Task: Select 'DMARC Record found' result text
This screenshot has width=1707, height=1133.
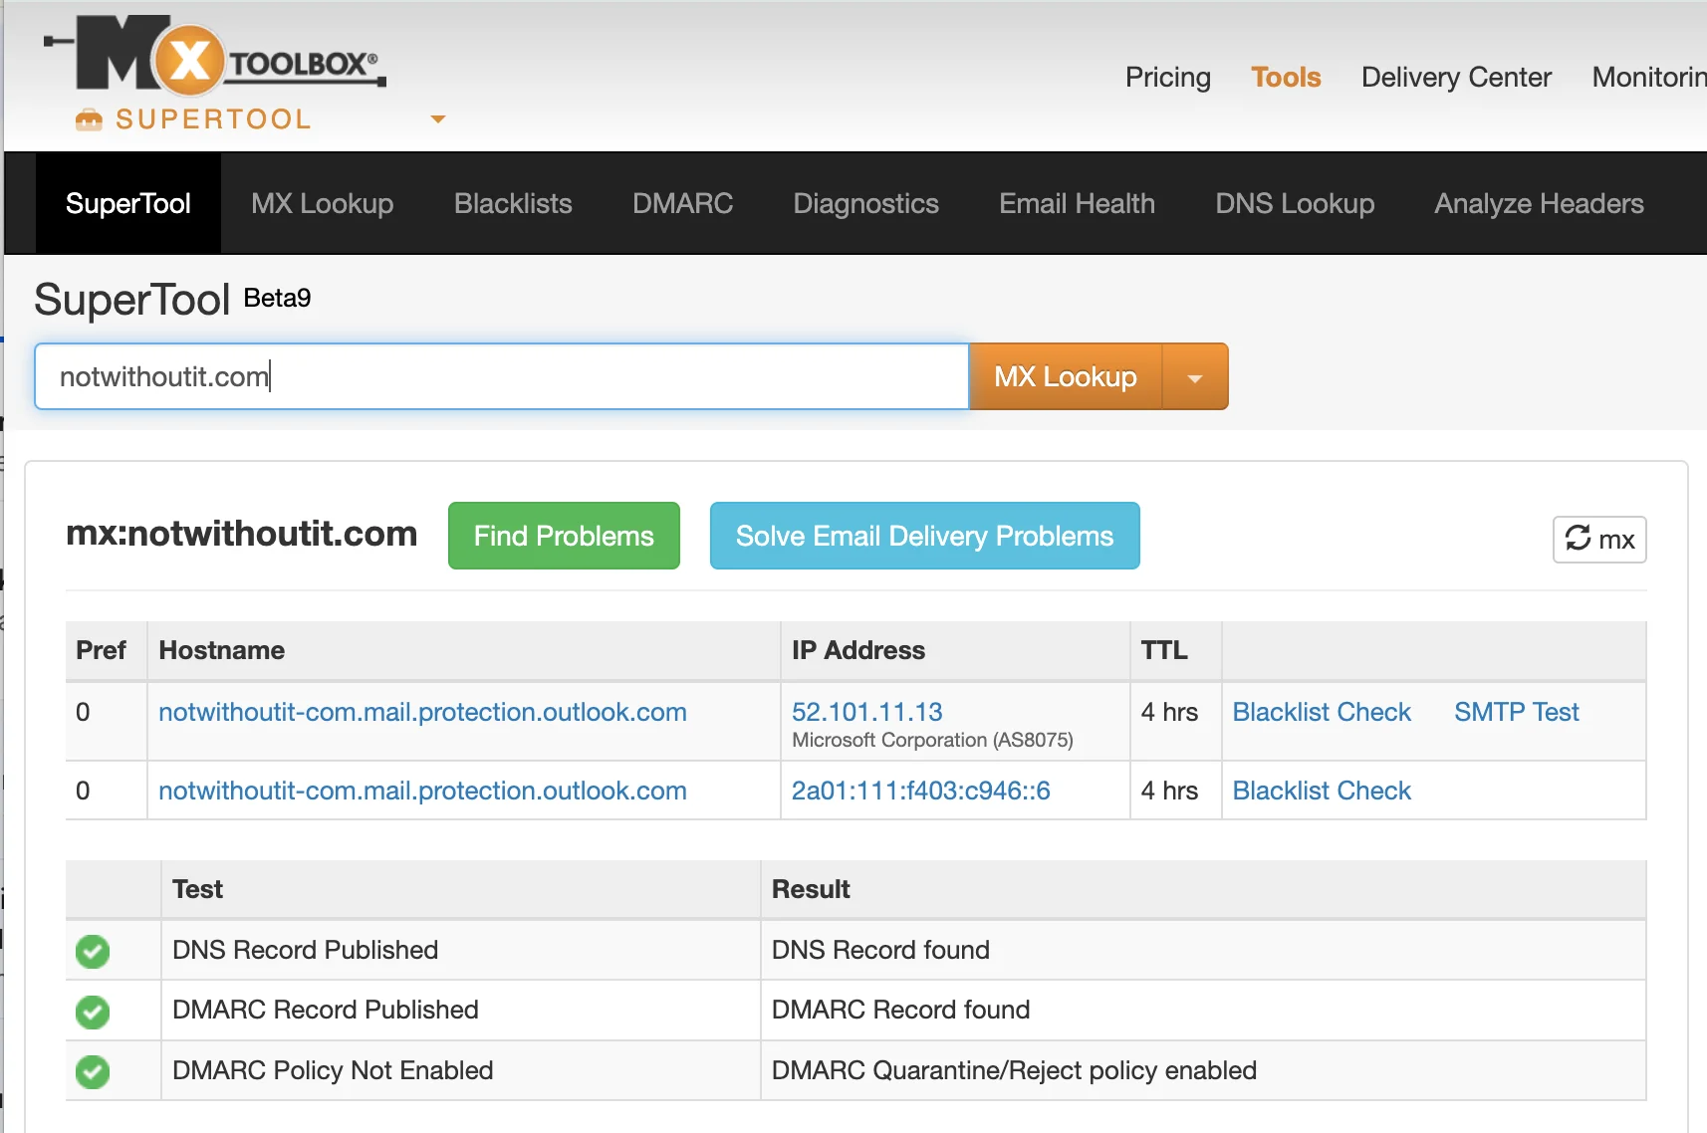Action: pos(900,1010)
